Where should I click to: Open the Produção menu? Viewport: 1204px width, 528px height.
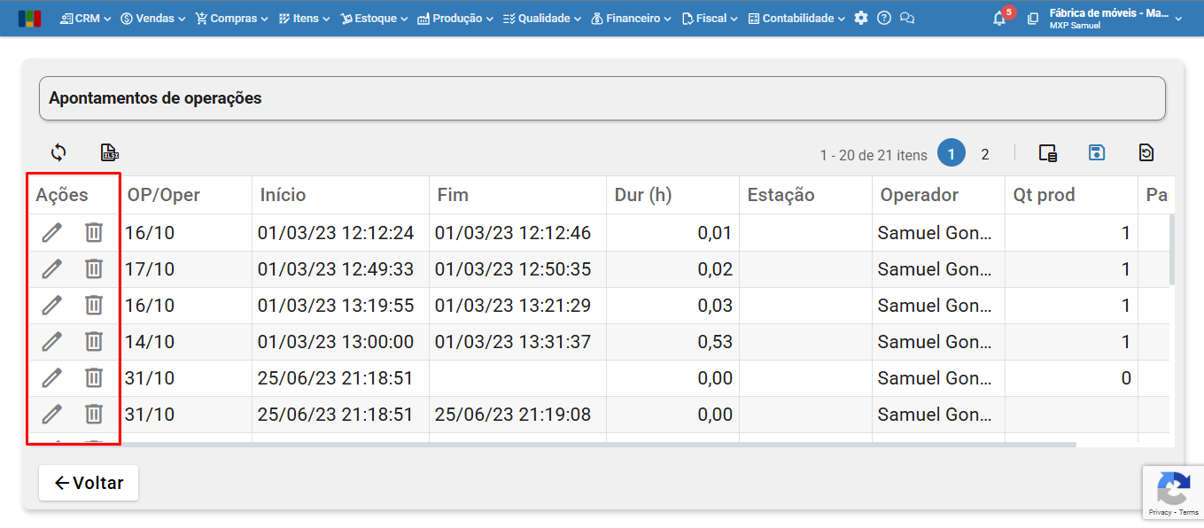(x=455, y=18)
